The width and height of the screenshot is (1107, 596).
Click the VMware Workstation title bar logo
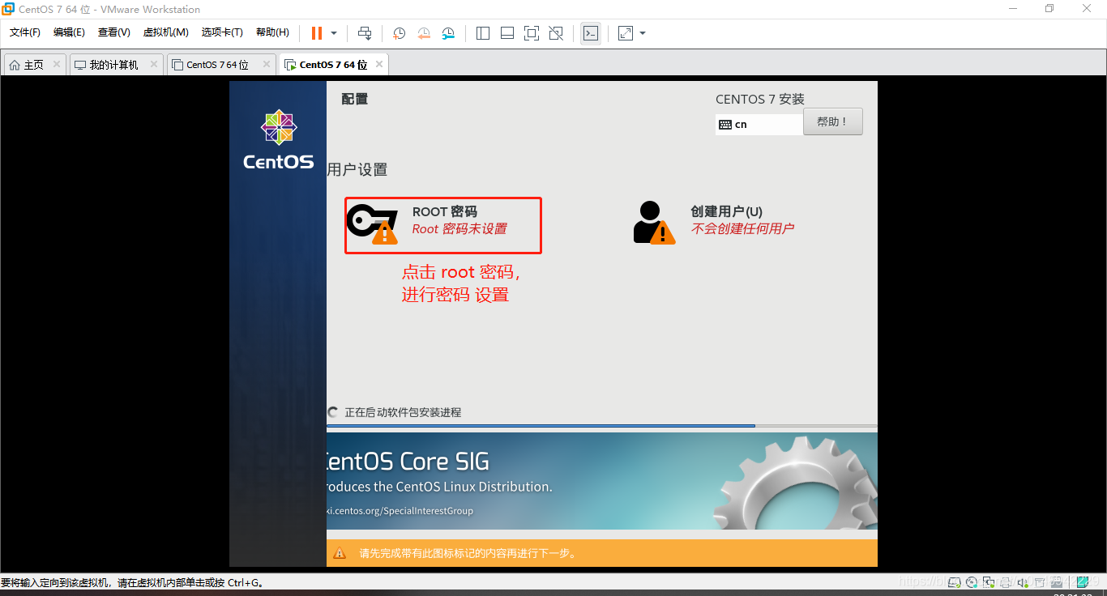coord(9,9)
